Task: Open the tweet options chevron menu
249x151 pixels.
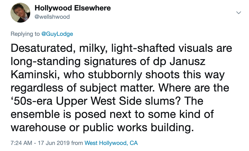Action: coord(239,13)
